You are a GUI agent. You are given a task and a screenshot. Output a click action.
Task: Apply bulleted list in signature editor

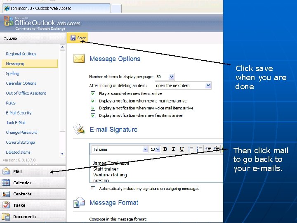click(191, 149)
